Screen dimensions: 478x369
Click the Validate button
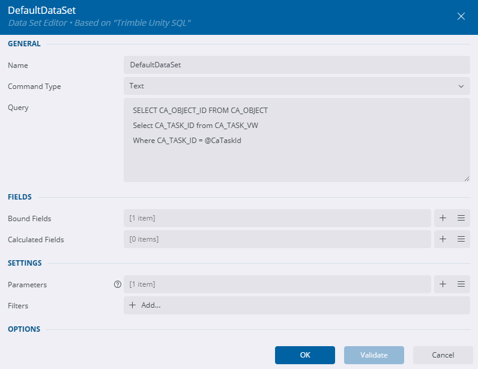(x=374, y=355)
